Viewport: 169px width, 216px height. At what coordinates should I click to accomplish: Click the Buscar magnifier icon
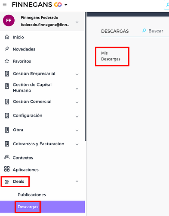(x=144, y=31)
